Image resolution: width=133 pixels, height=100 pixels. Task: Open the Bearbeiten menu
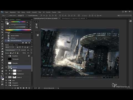tap(13, 12)
